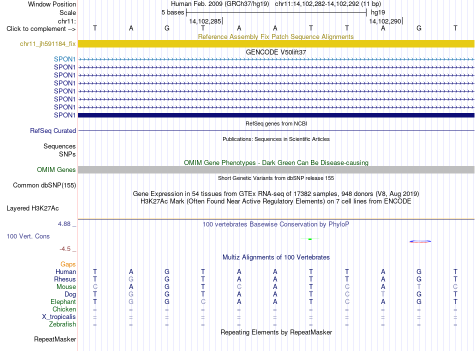Click the Sequences label
The image size is (475, 351).
point(59,146)
